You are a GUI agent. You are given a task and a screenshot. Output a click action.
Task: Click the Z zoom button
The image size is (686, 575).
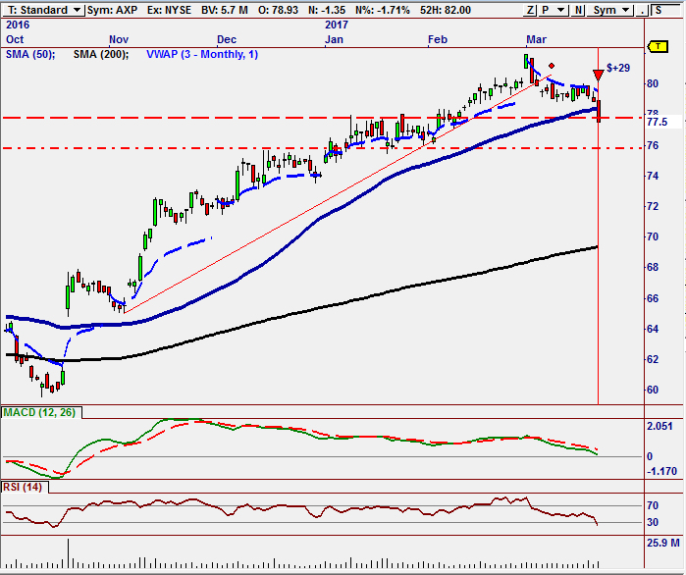(x=530, y=10)
